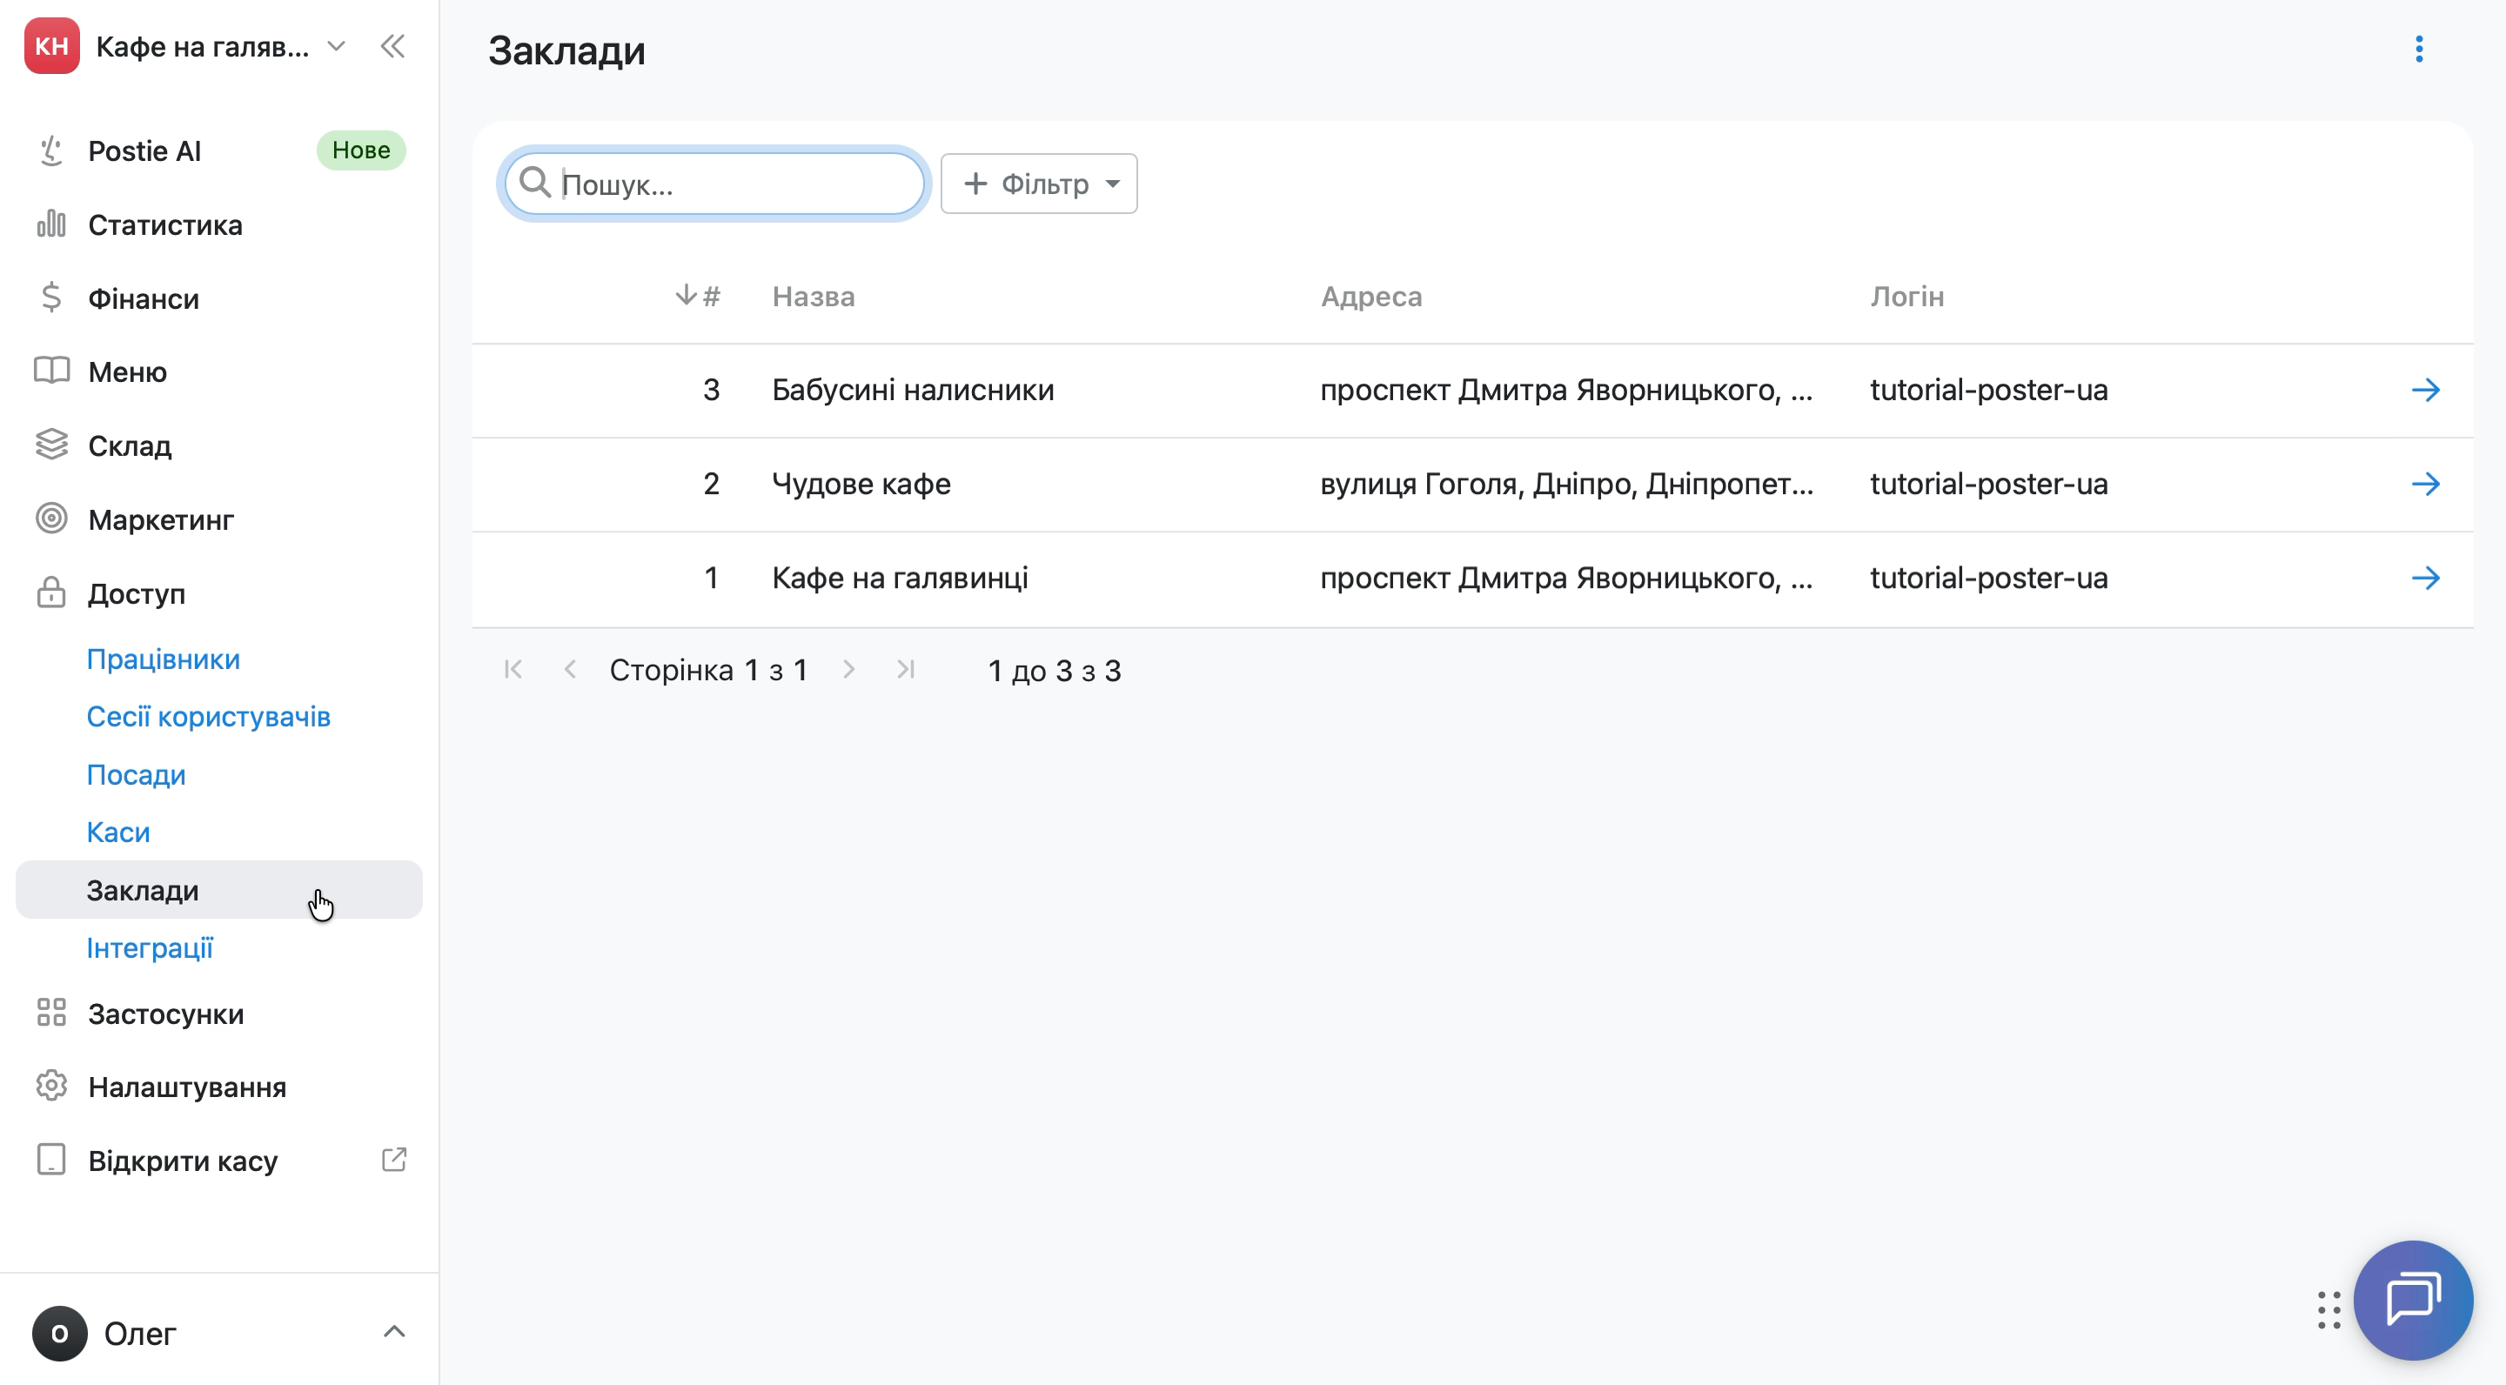Open the Фільтр dropdown
The image size is (2506, 1385).
tap(1039, 183)
